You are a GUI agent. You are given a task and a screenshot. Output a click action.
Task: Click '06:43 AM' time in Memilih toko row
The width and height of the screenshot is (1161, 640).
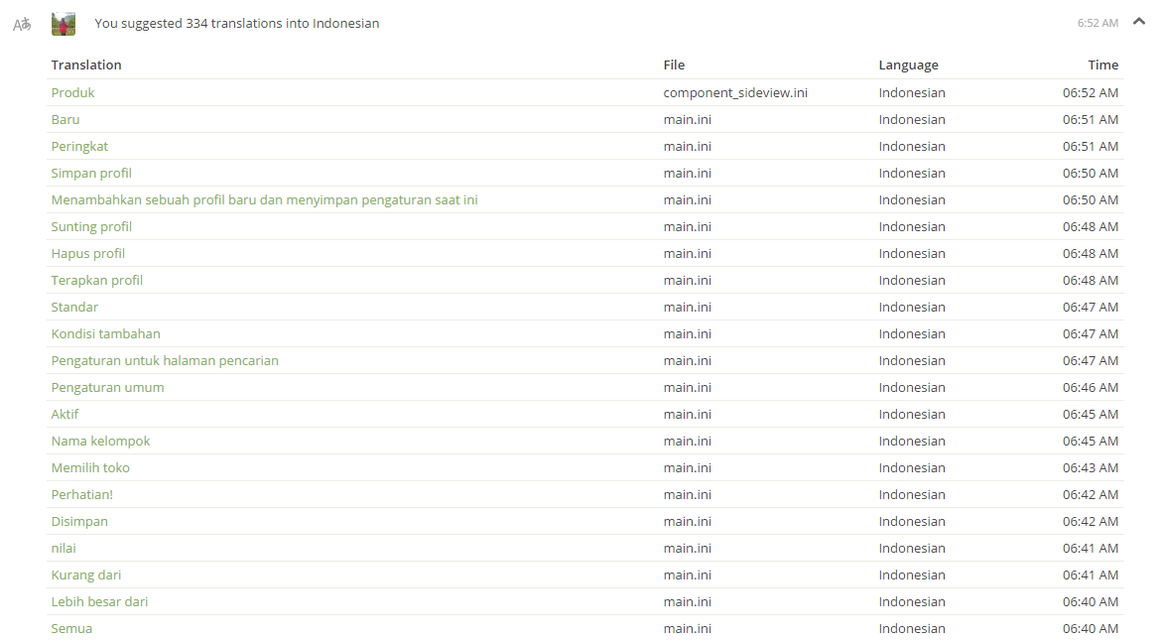(x=1090, y=467)
